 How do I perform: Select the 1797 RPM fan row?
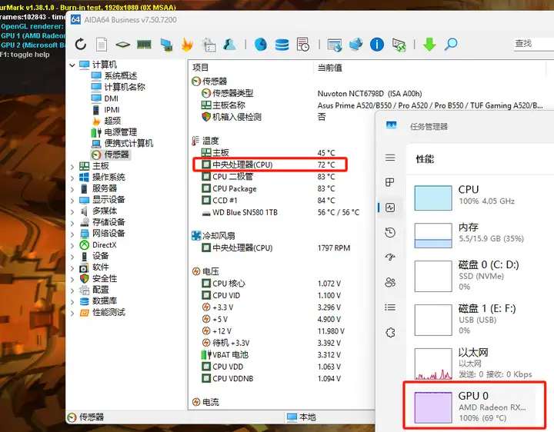pos(275,248)
